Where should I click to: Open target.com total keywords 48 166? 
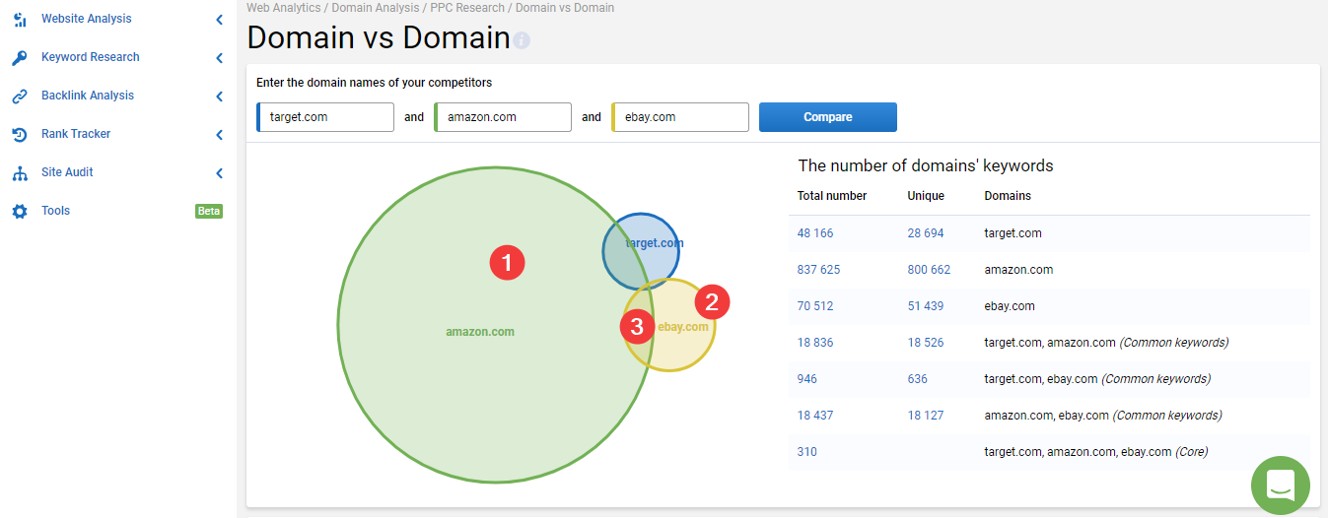815,233
